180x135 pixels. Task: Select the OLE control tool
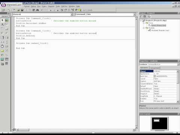tap(2, 64)
